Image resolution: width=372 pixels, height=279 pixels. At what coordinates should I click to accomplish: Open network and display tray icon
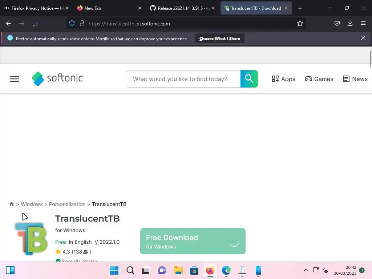(x=316, y=270)
